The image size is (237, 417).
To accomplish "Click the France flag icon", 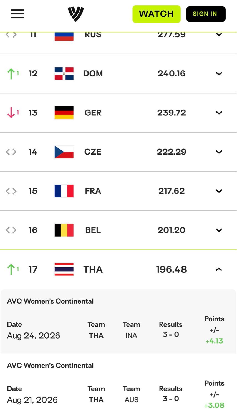I will (64, 191).
